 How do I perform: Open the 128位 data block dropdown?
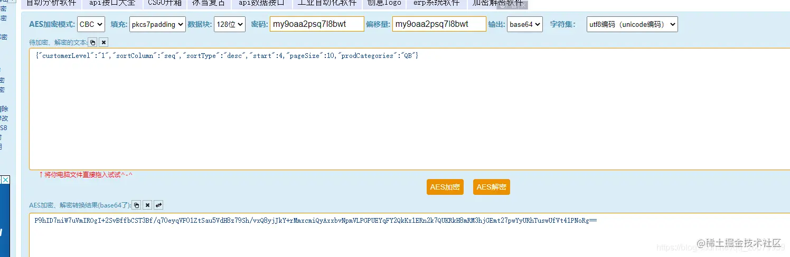click(230, 24)
